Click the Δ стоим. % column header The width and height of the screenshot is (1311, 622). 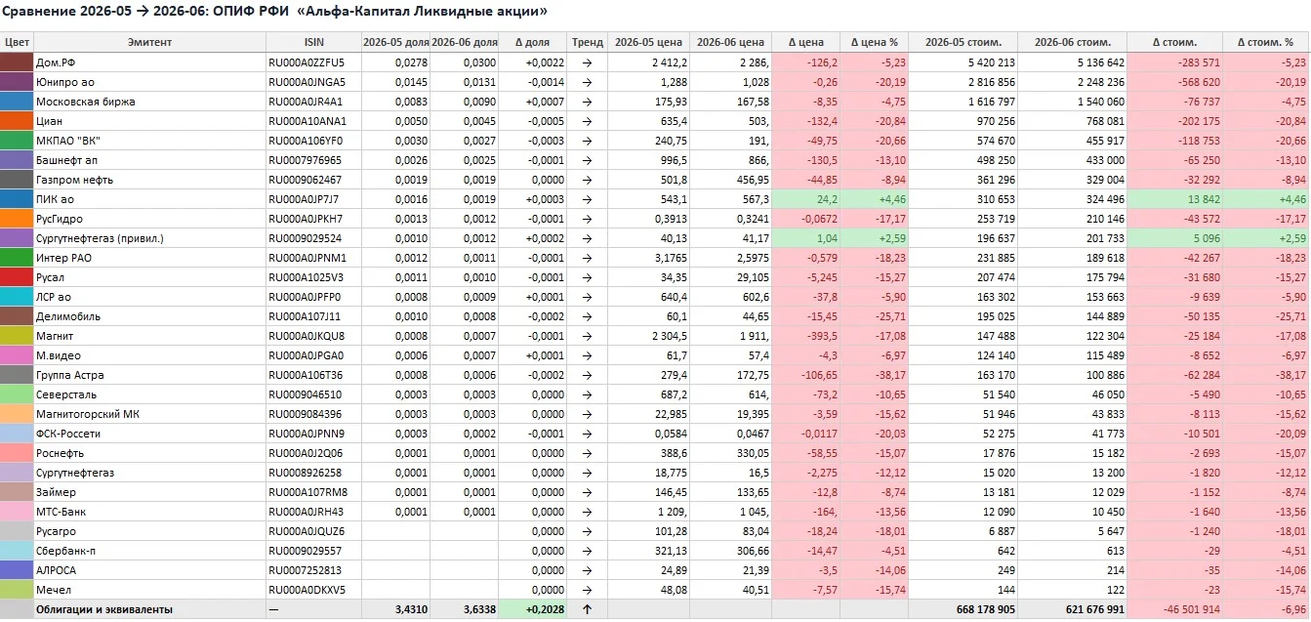tap(1265, 42)
